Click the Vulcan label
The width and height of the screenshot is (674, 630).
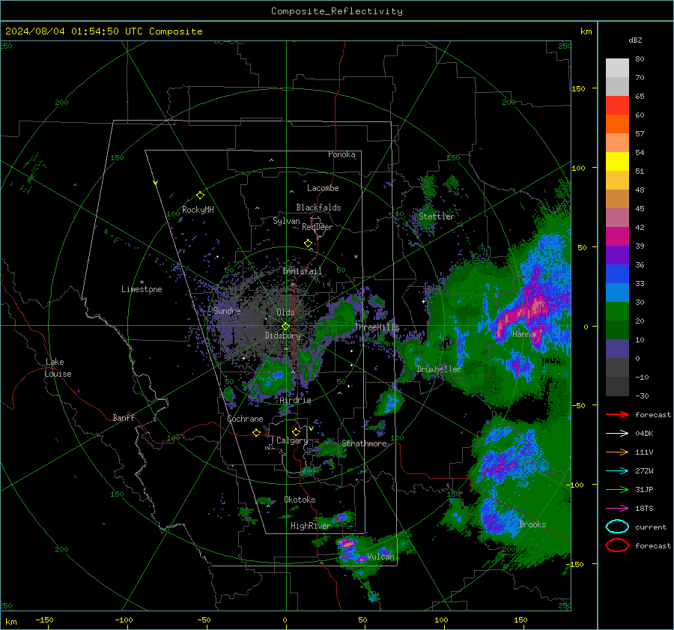tap(380, 557)
